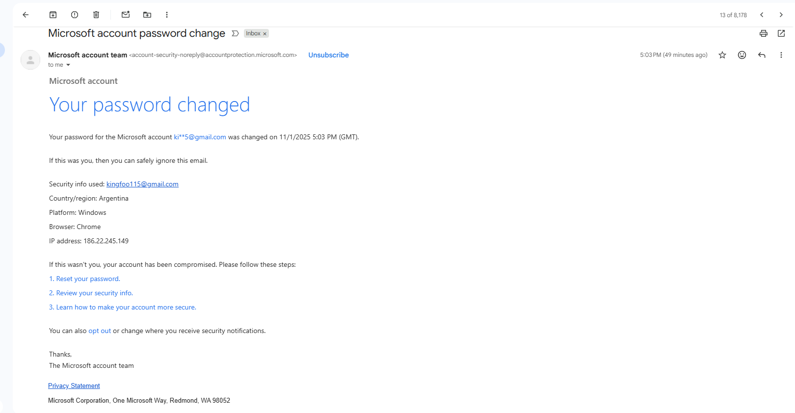Screen dimensions: 795x413
Task: Star this message
Action: (x=722, y=55)
